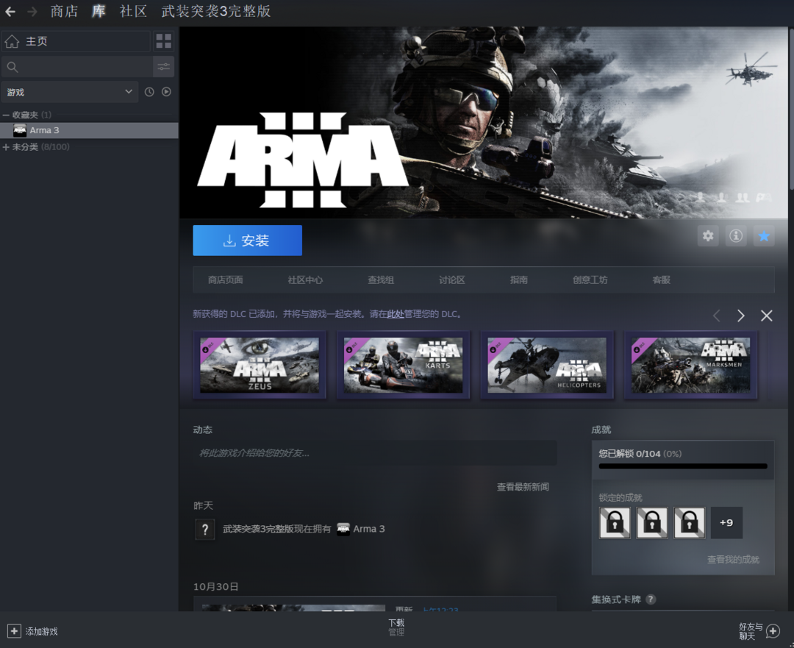Dismiss the DLC notice with X
Screen dimensions: 794x648
click(767, 316)
